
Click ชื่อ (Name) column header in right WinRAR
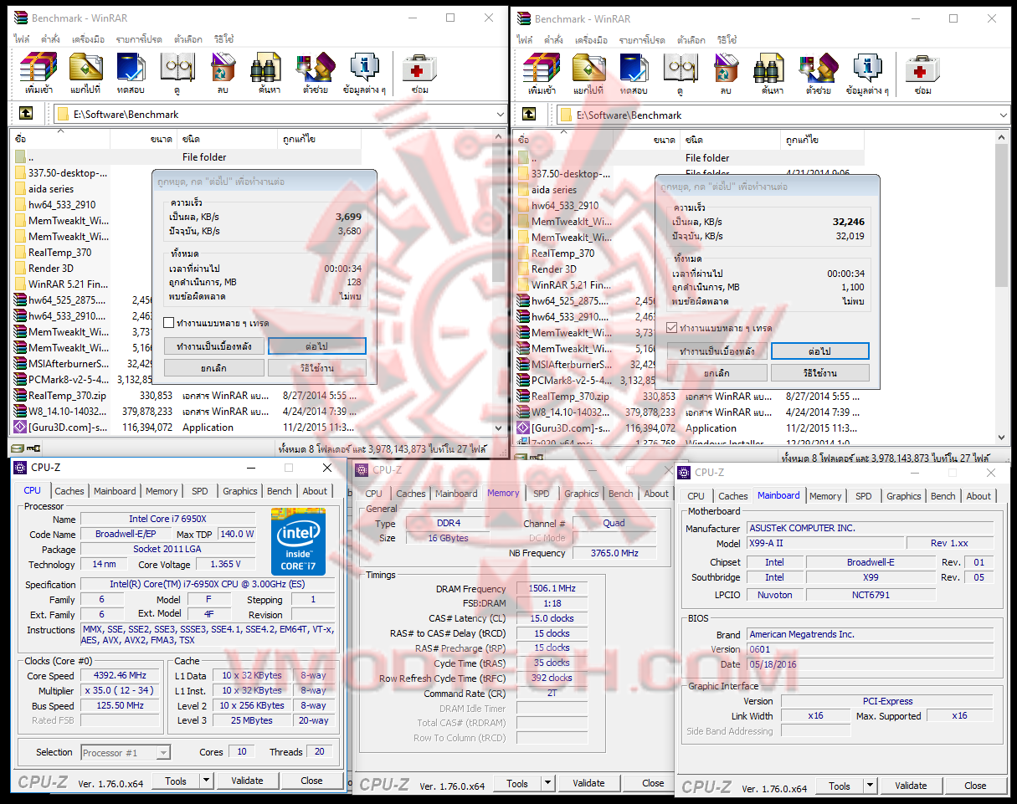(x=562, y=140)
